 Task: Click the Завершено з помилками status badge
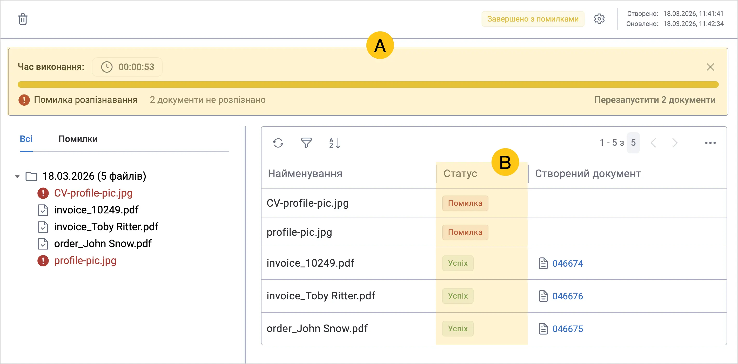533,19
